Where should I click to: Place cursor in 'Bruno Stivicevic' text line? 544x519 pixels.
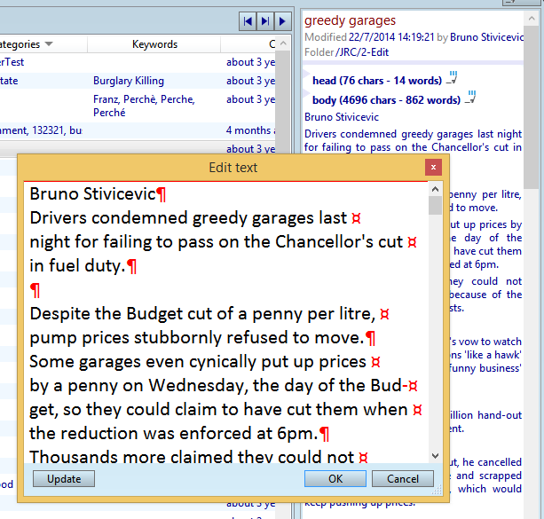tap(92, 193)
